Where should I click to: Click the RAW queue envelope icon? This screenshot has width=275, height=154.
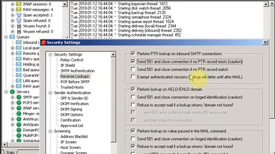click(x=19, y=86)
